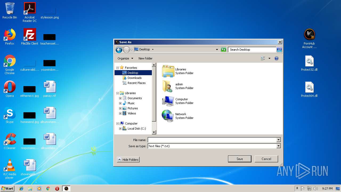This screenshot has height=192, width=341.
Task: Click the Chrome icon in taskbar
Action: 48,189
